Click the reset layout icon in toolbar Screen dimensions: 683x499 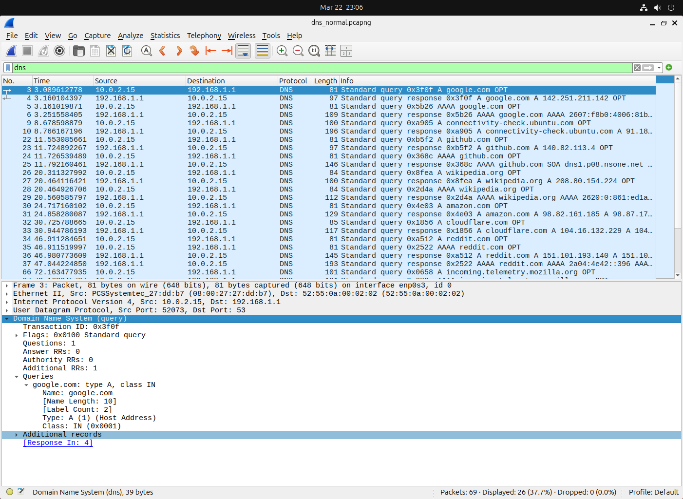[346, 51]
